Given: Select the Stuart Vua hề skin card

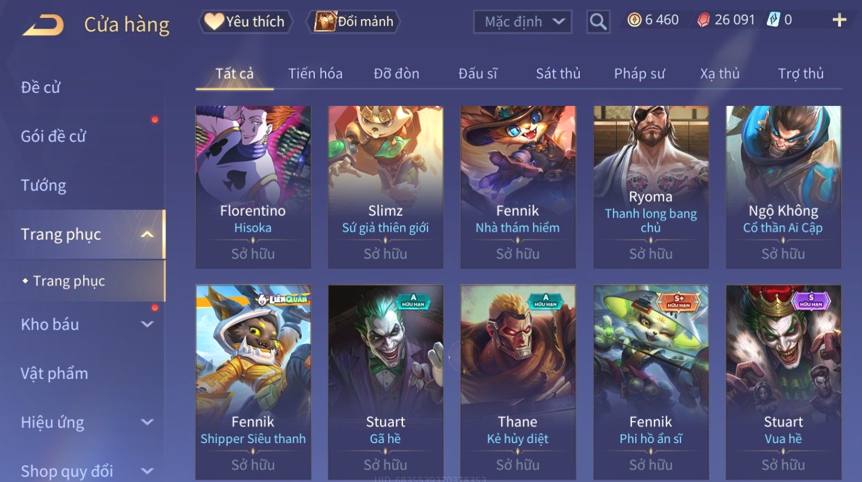Looking at the screenshot, I should click(x=784, y=382).
